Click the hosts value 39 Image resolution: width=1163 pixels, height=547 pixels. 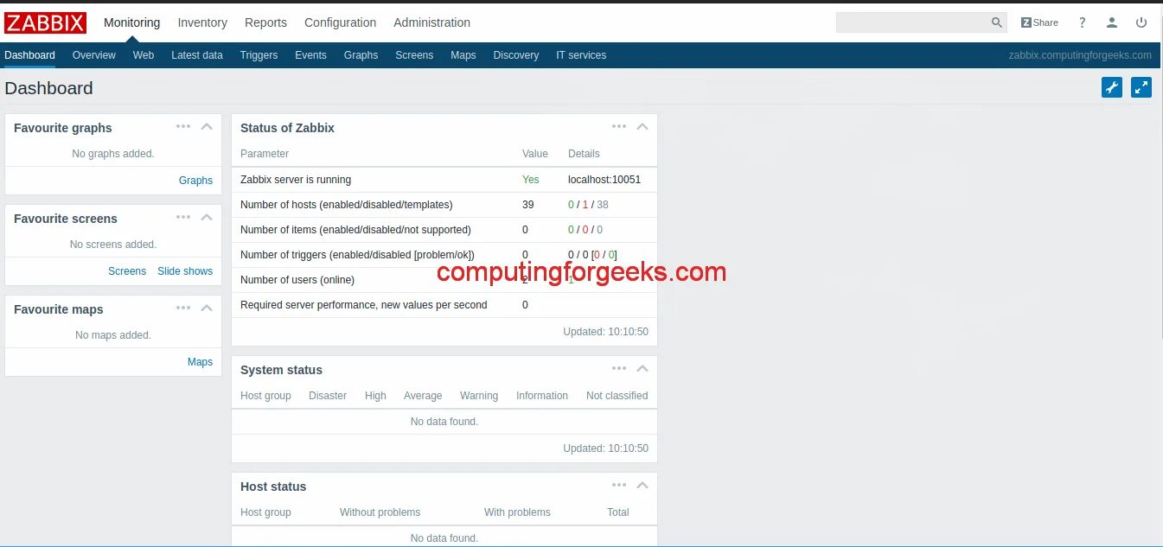(x=528, y=205)
